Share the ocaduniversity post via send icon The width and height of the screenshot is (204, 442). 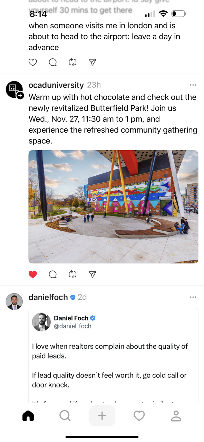click(x=92, y=274)
